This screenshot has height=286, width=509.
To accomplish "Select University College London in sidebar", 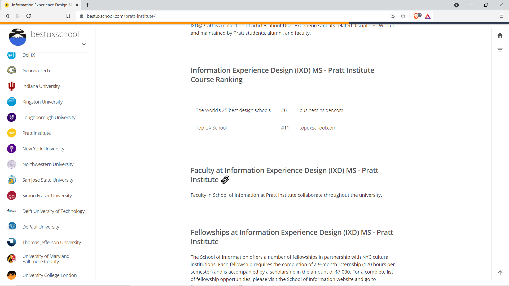I will (49, 275).
